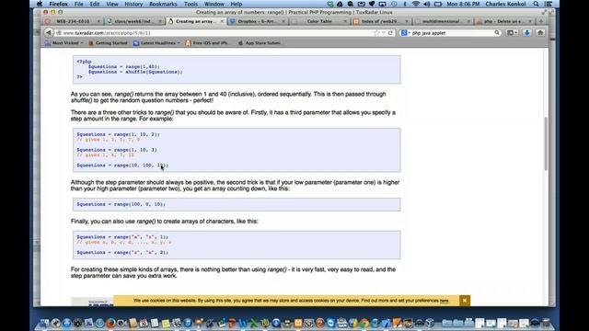Close the Creating an array... tab
The width and height of the screenshot is (589, 331).
(x=222, y=21)
